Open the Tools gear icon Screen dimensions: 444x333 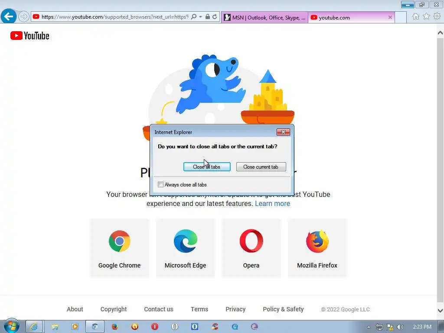tap(437, 16)
